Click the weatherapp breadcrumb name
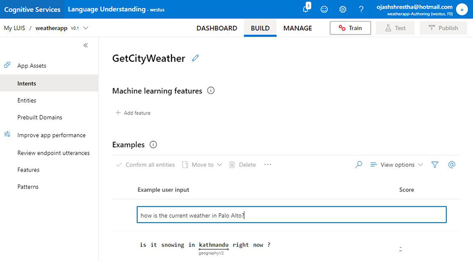The width and height of the screenshot is (473, 262). 51,28
